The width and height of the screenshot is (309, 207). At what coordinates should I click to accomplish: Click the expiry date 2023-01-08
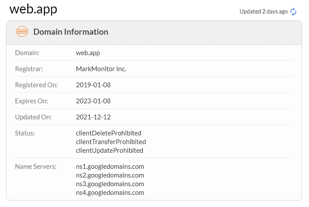click(x=93, y=101)
